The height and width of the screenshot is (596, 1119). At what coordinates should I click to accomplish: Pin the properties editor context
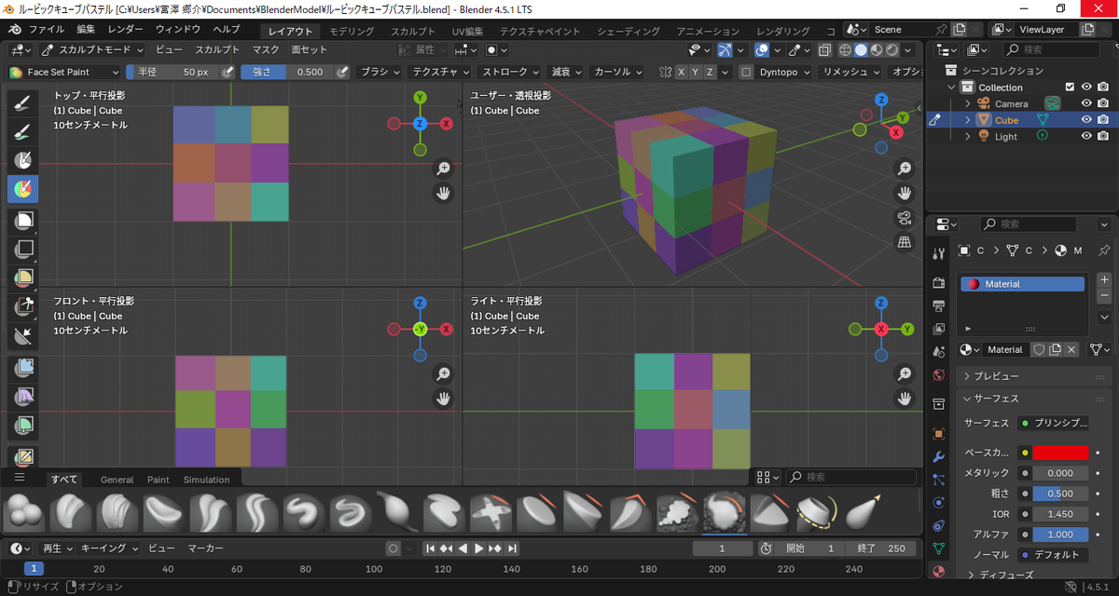(x=1104, y=251)
